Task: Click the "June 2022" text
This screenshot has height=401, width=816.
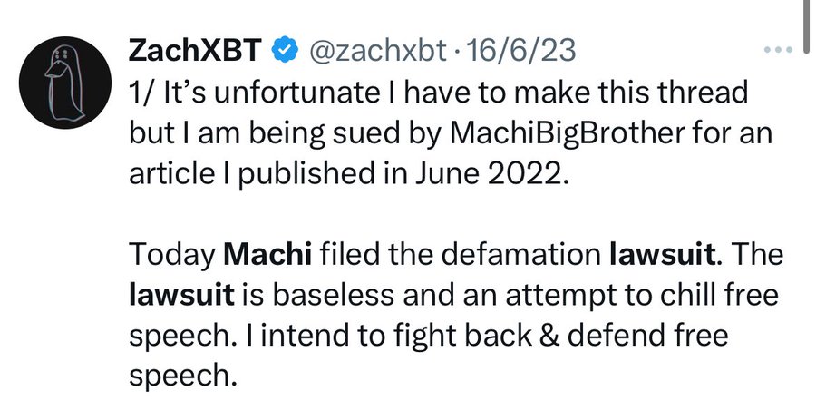Action: click(x=512, y=174)
